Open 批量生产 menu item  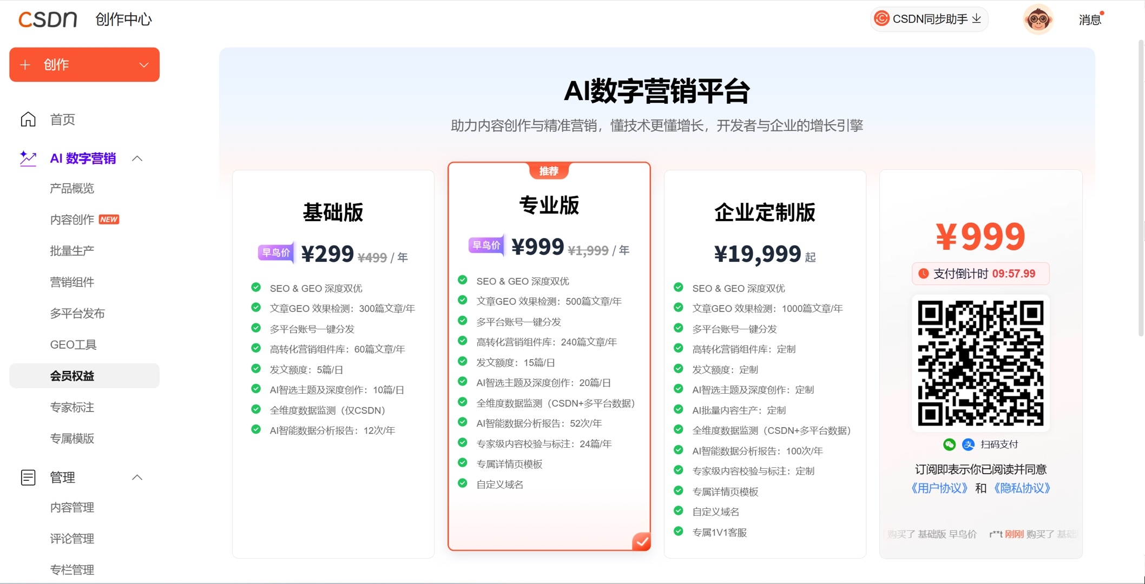(72, 251)
